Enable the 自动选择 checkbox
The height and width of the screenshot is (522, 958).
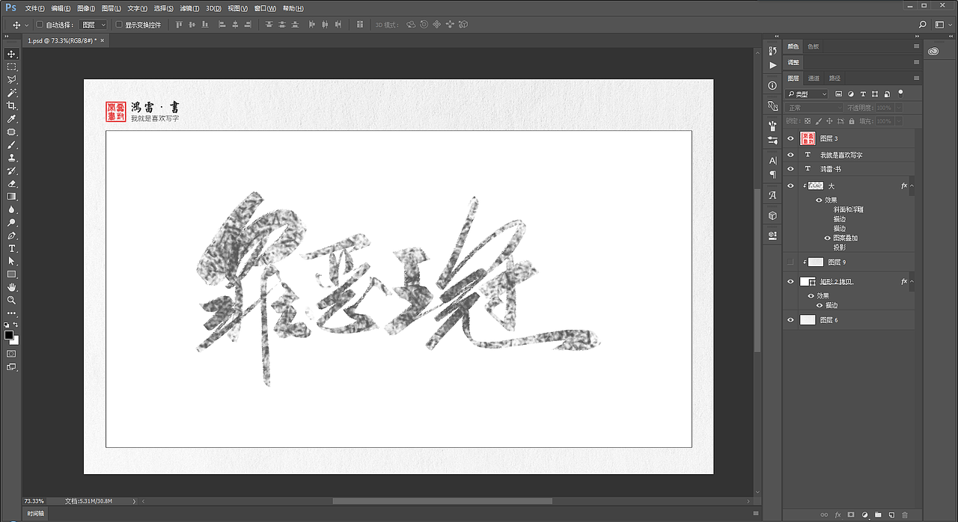40,25
